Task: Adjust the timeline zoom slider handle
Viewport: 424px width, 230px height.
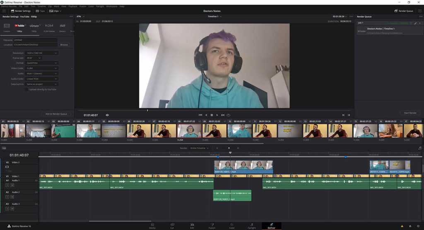Action: click(229, 148)
